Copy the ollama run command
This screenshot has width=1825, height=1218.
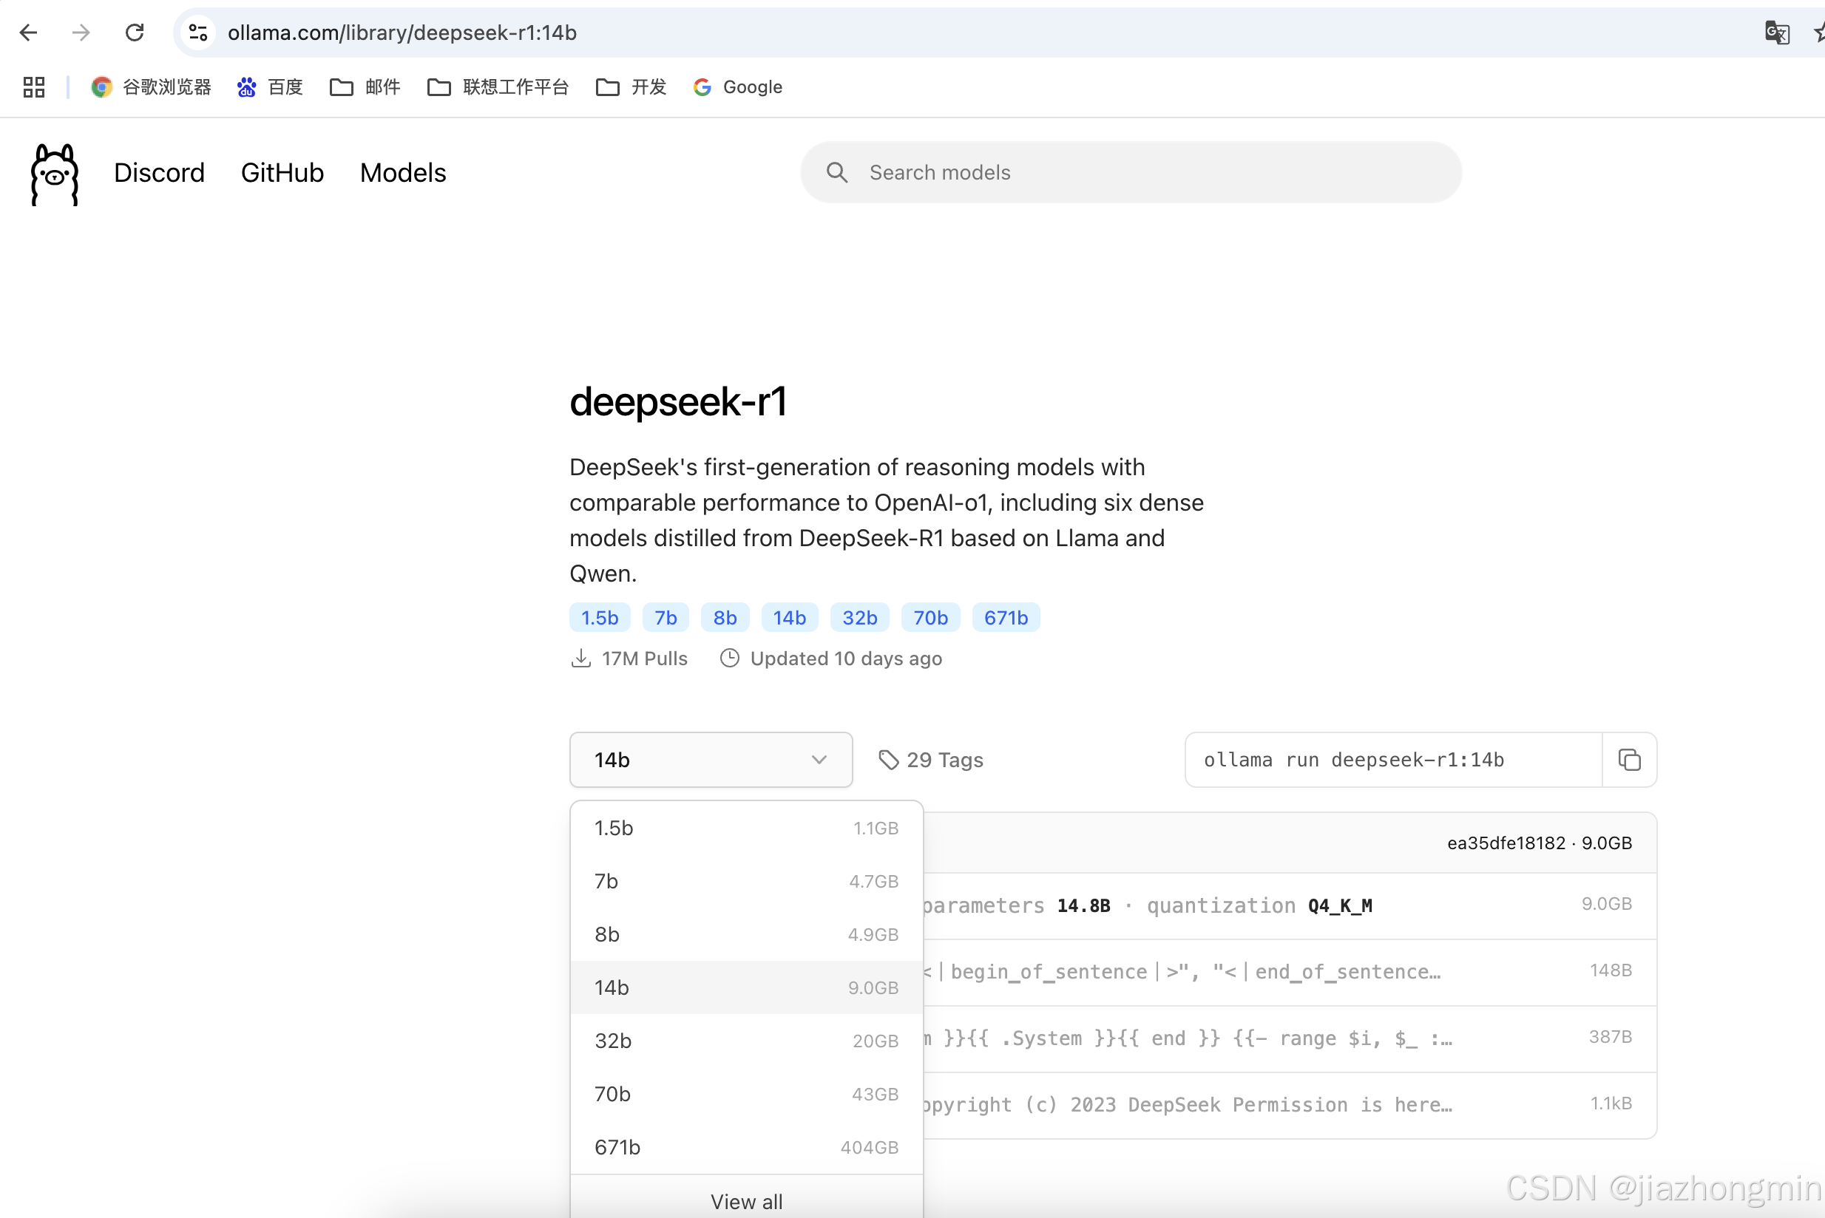coord(1629,760)
